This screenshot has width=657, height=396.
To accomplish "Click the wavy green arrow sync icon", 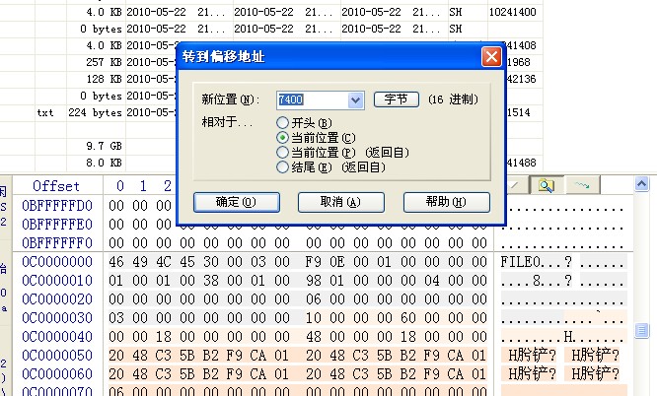I will tap(582, 185).
